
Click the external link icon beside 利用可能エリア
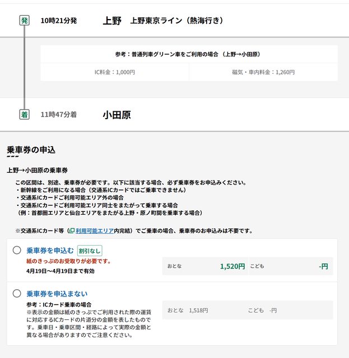(x=72, y=231)
